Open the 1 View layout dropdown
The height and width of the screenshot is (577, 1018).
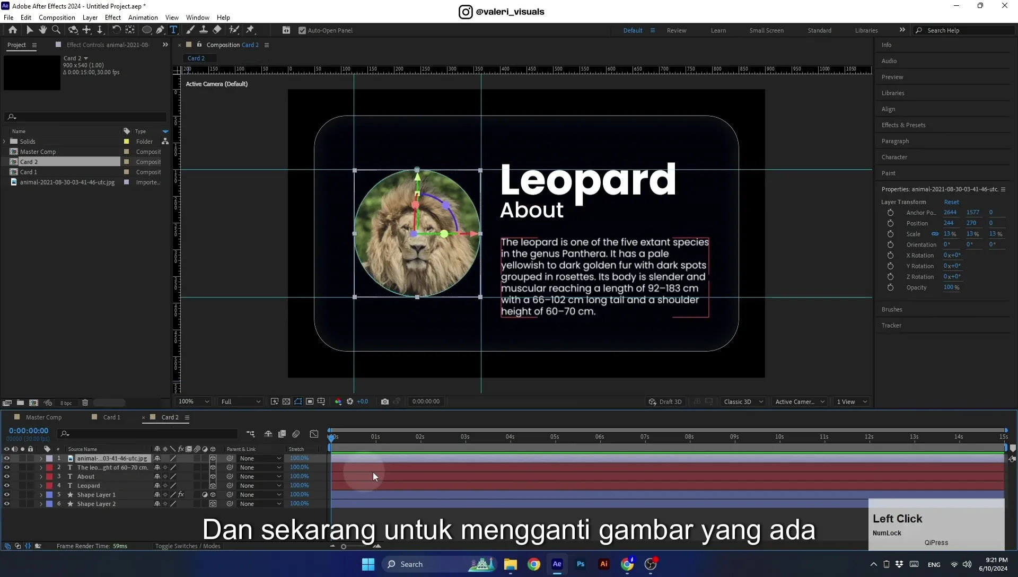pyautogui.click(x=852, y=401)
